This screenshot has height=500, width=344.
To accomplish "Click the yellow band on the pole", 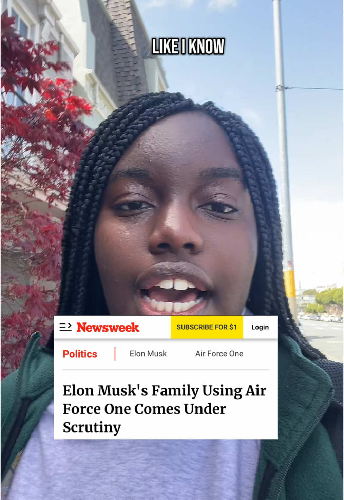I will point(289,283).
